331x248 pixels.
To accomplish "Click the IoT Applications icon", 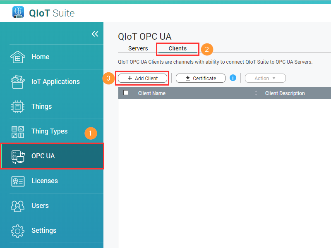I will click(18, 82).
